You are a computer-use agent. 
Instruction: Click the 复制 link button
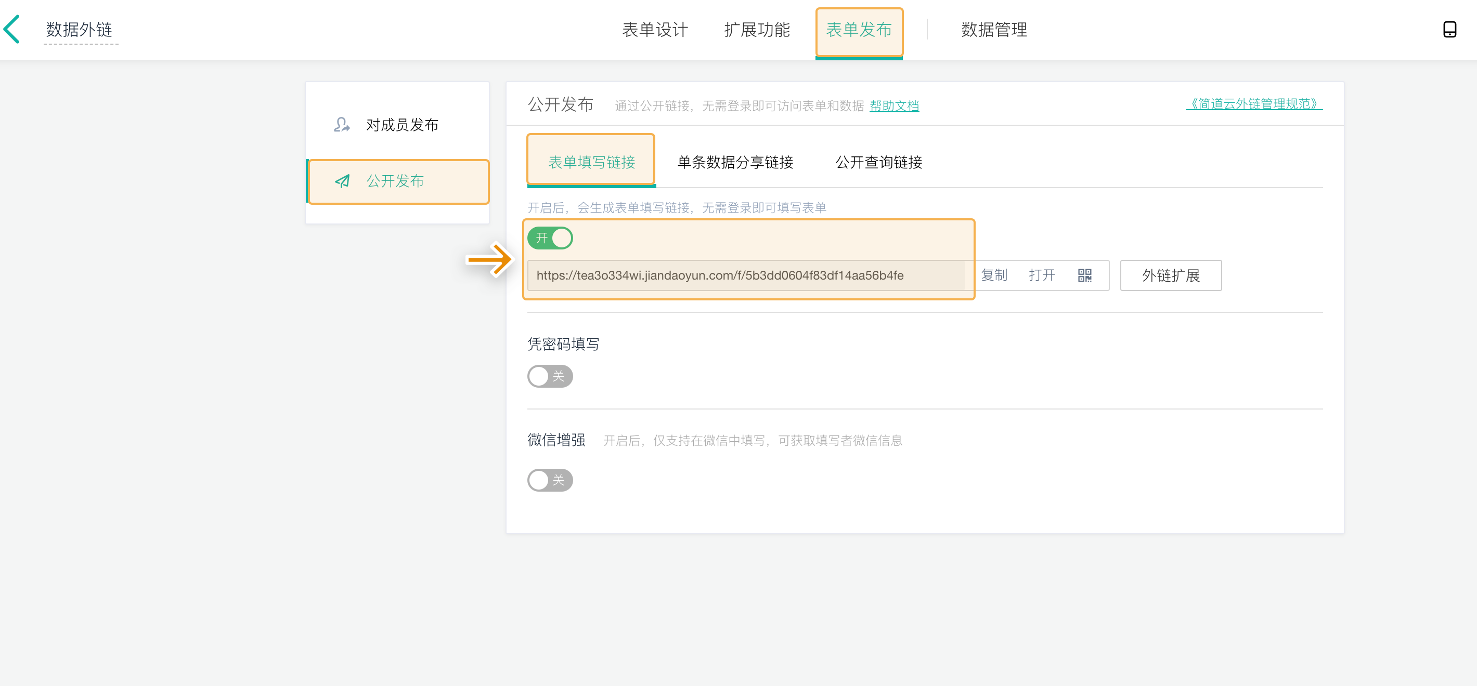click(994, 275)
